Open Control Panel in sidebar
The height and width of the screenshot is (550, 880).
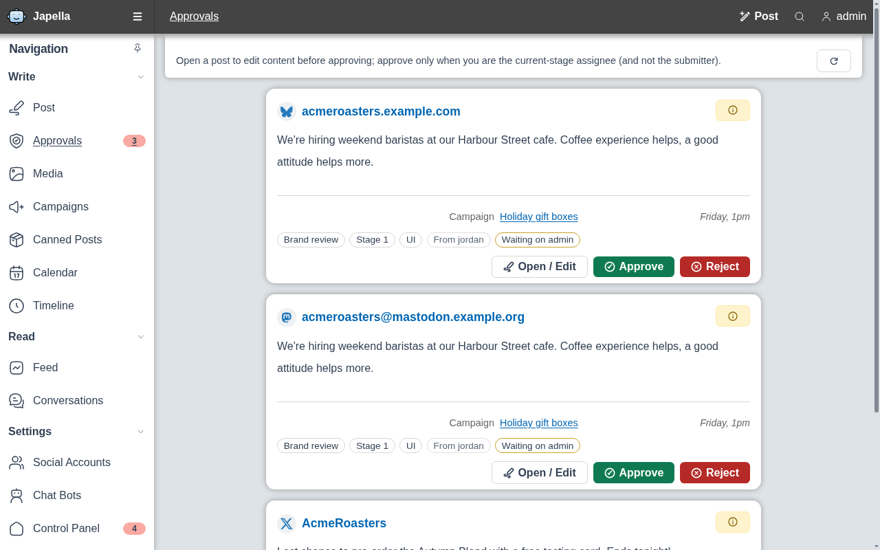(77, 529)
